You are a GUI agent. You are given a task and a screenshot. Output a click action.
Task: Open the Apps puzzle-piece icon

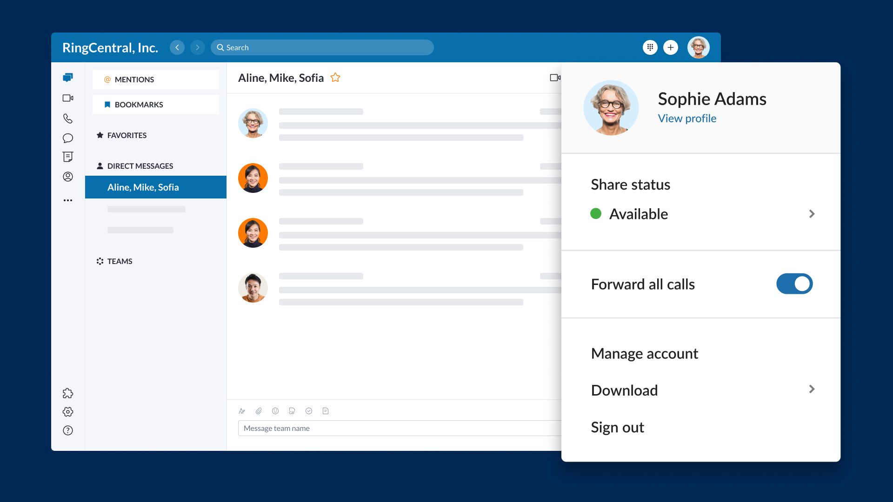click(68, 393)
